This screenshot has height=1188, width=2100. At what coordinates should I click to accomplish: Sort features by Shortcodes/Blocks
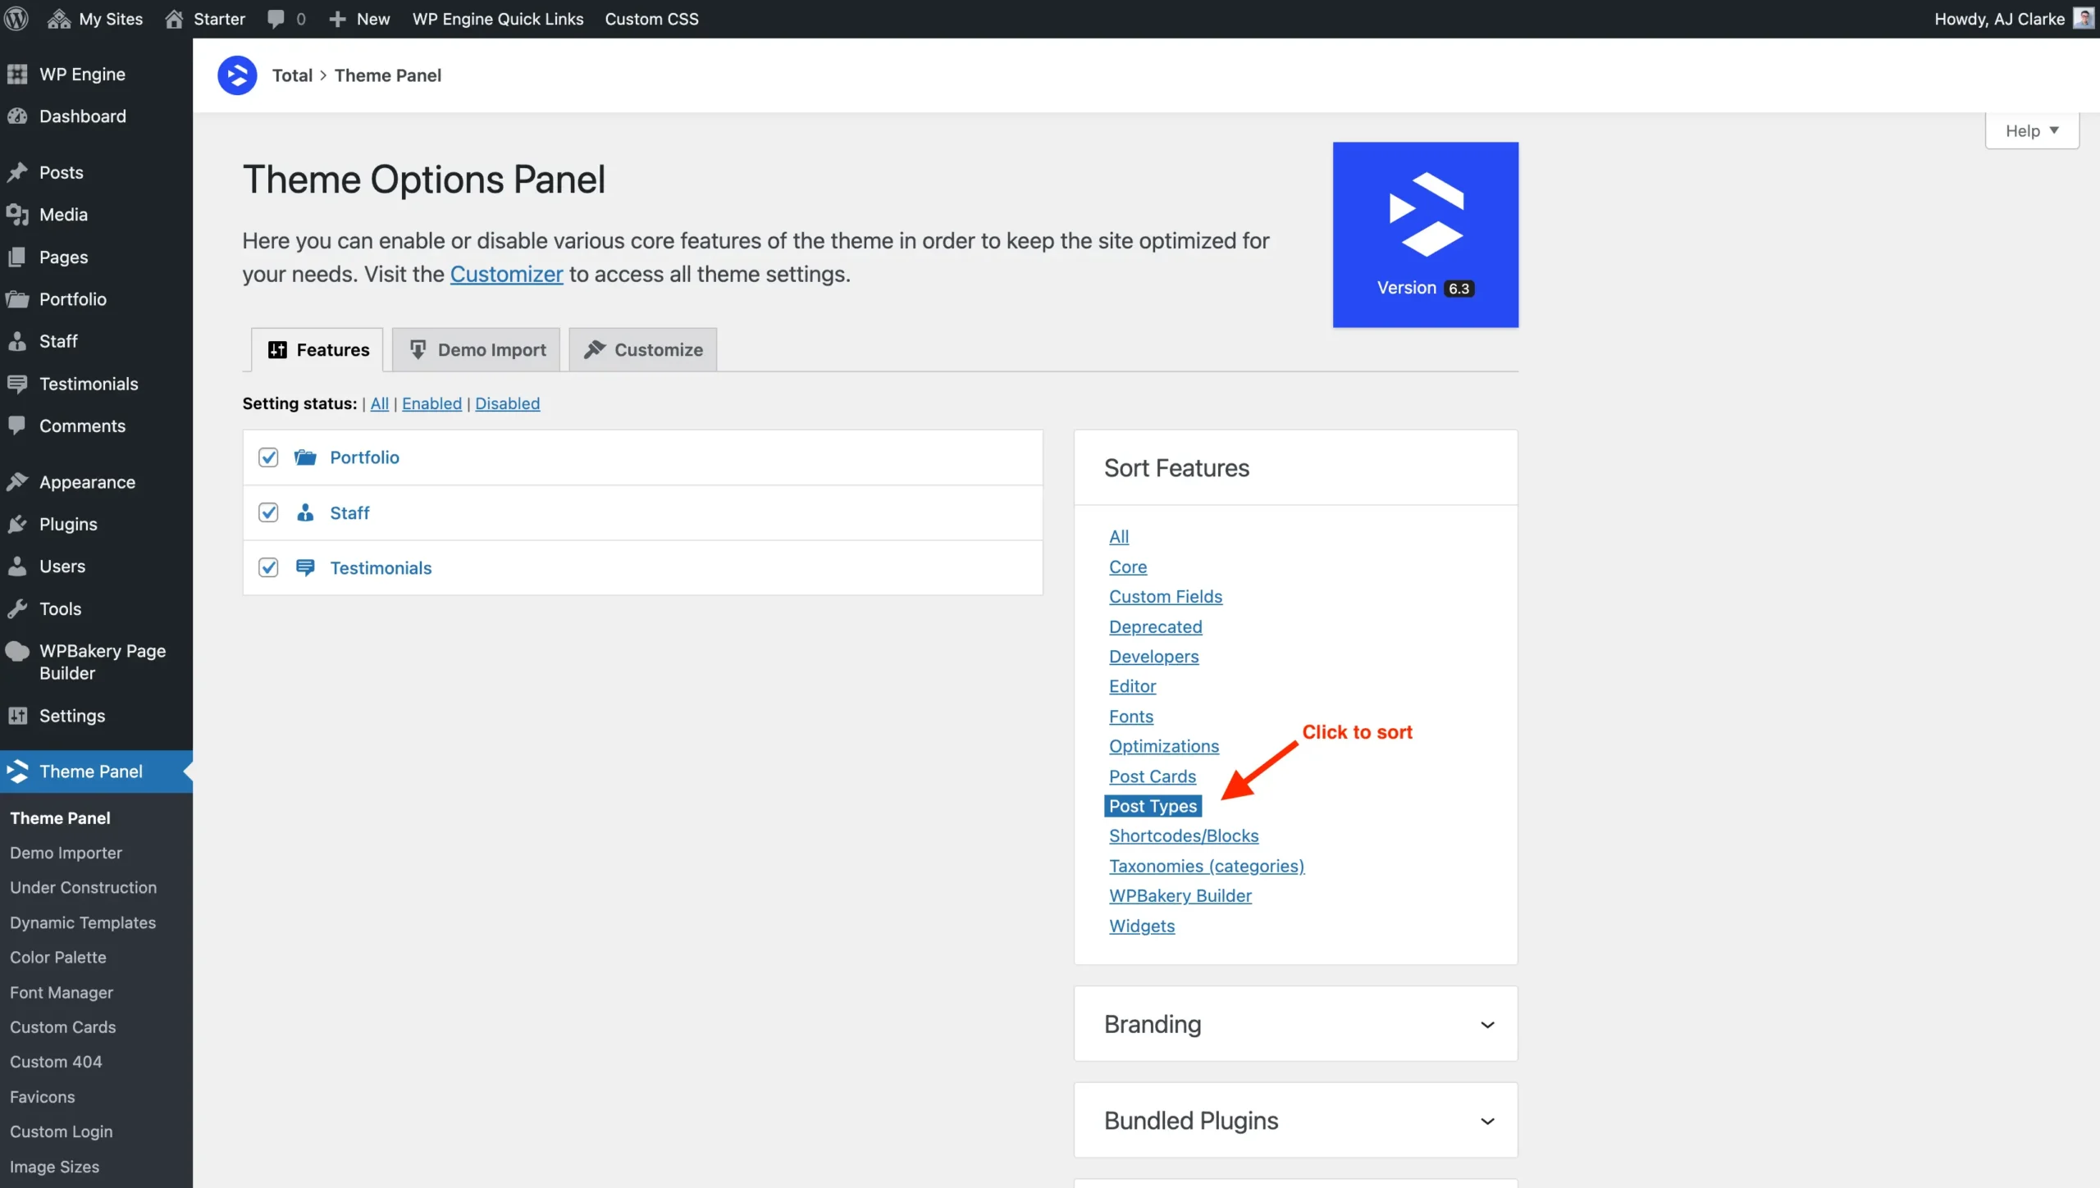(x=1184, y=836)
